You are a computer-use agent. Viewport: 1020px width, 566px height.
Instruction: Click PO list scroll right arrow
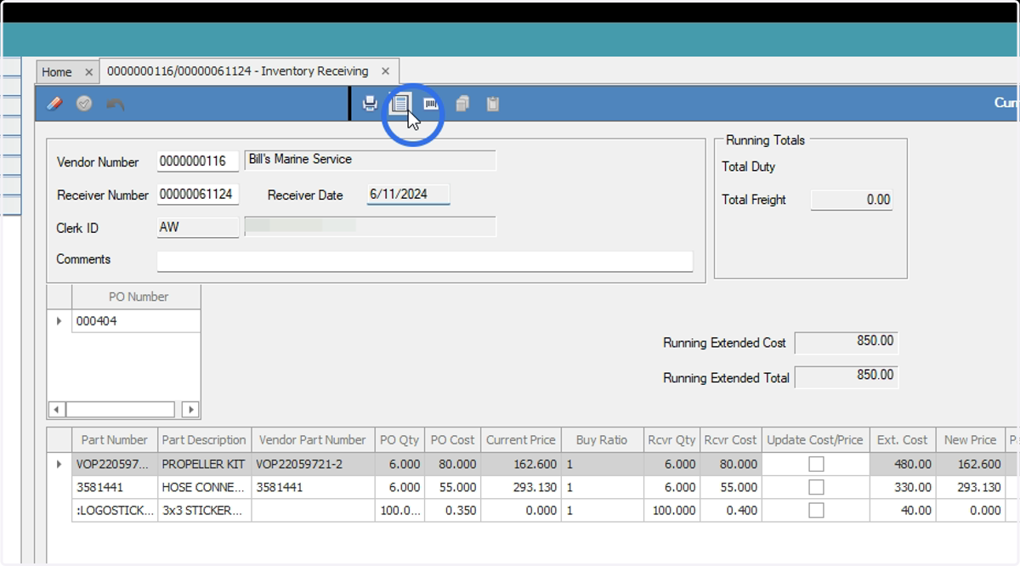click(x=190, y=410)
